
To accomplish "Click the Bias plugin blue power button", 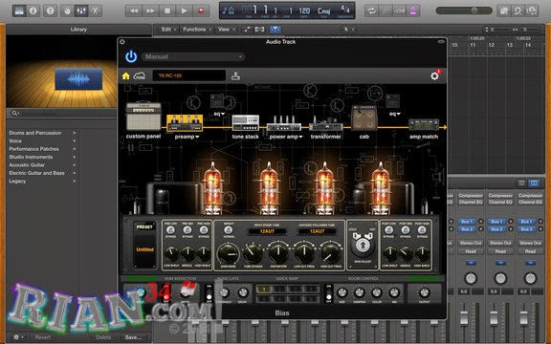I will click(131, 56).
